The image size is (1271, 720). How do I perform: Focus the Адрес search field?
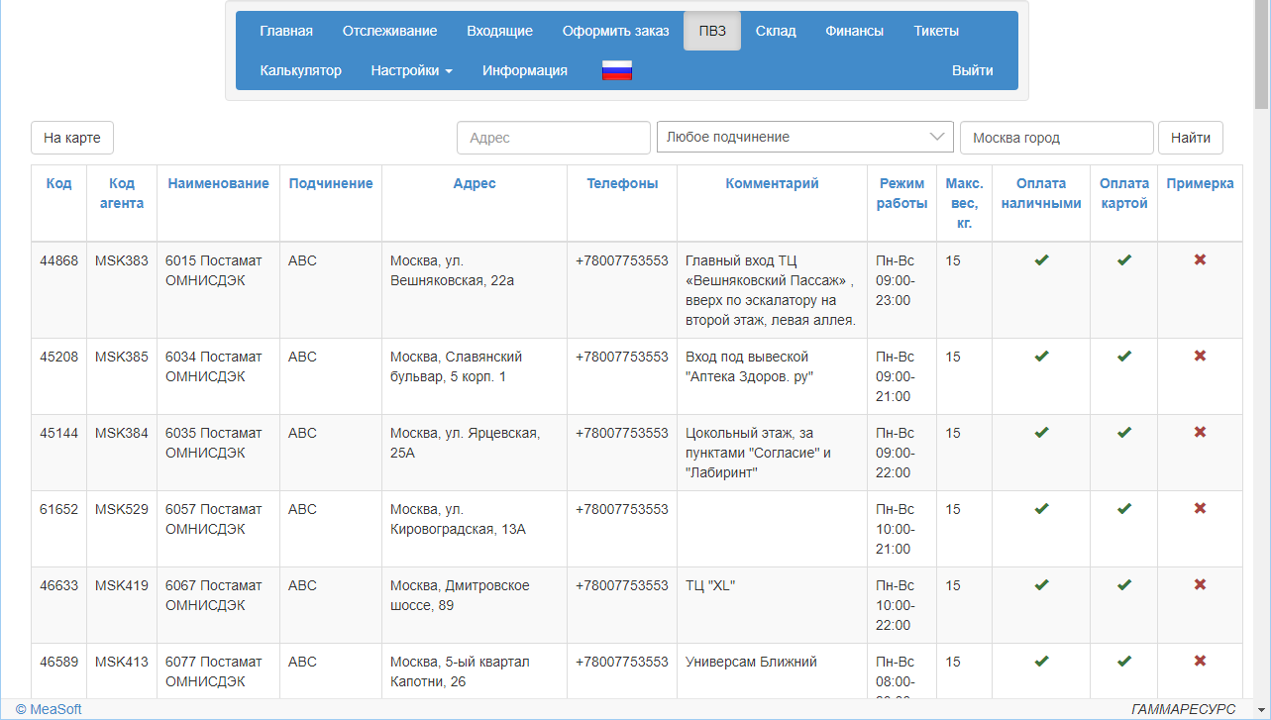tap(554, 138)
